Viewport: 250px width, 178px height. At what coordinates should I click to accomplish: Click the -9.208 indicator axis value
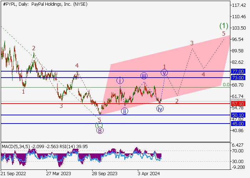point(238,167)
